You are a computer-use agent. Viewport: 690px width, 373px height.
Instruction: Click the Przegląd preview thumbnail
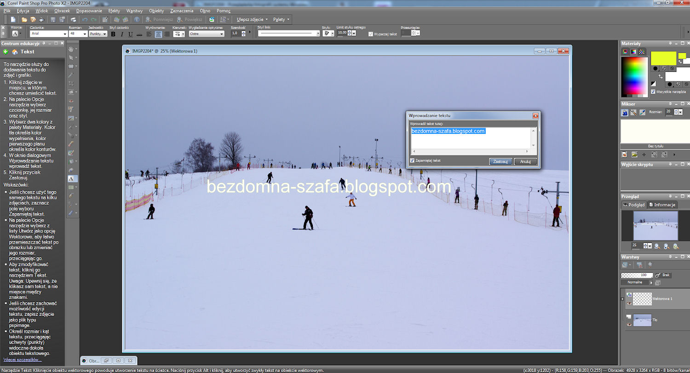point(655,226)
